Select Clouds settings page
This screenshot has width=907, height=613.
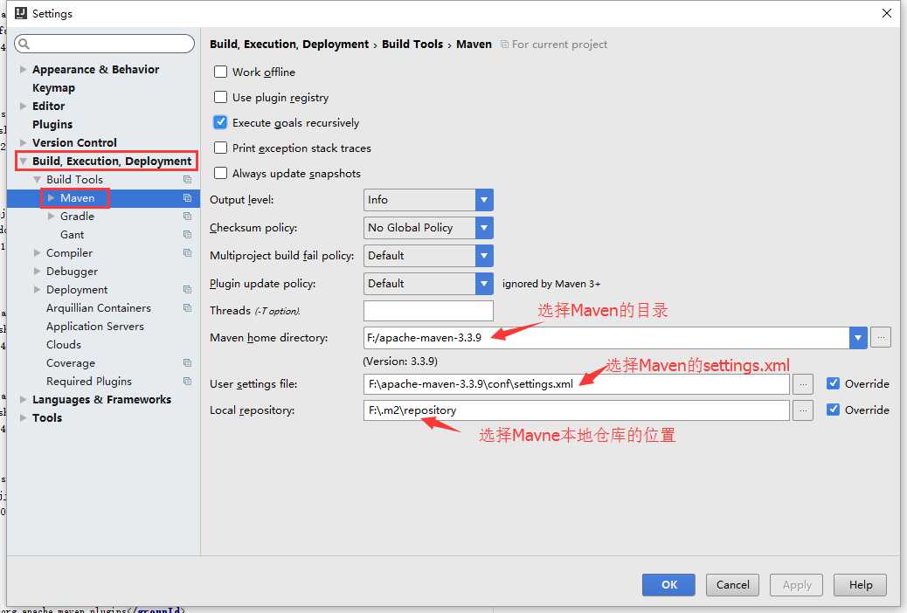point(64,345)
